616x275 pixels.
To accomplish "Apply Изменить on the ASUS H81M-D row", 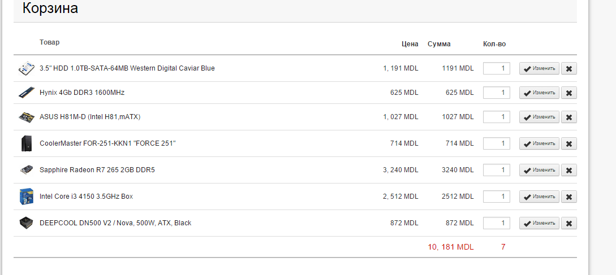I will (539, 117).
